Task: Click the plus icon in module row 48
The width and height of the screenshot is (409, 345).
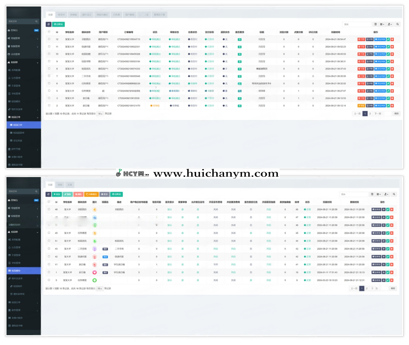Action: (x=384, y=209)
